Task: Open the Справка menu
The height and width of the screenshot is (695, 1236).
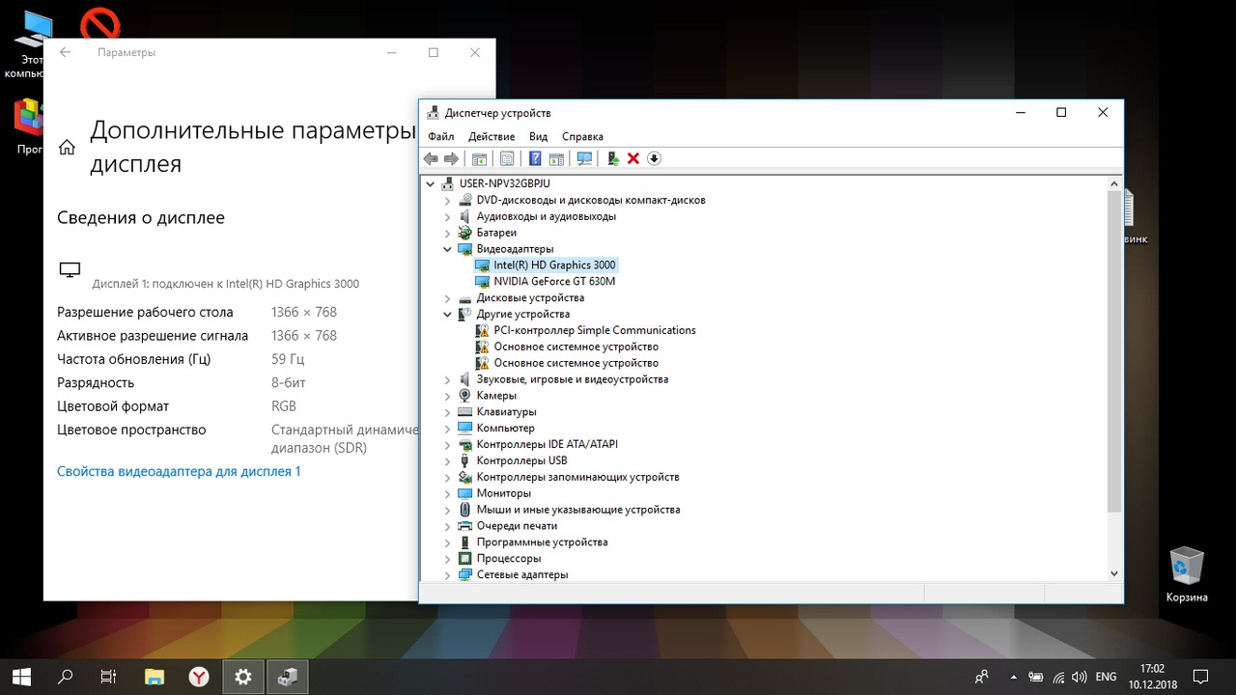Action: point(582,136)
